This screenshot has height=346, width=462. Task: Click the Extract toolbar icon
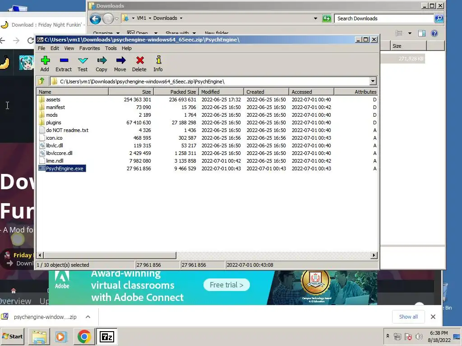click(64, 64)
